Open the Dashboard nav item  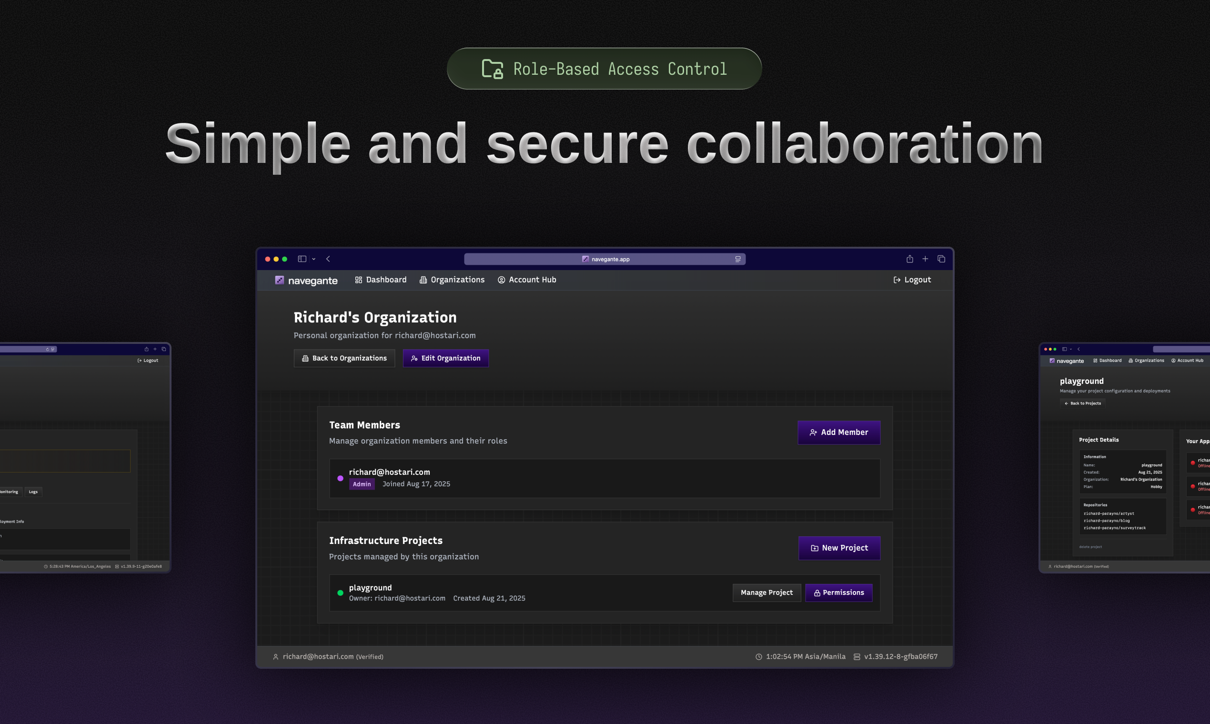pyautogui.click(x=381, y=280)
